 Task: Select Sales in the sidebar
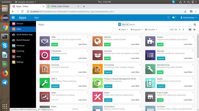pyautogui.click(x=23, y=29)
